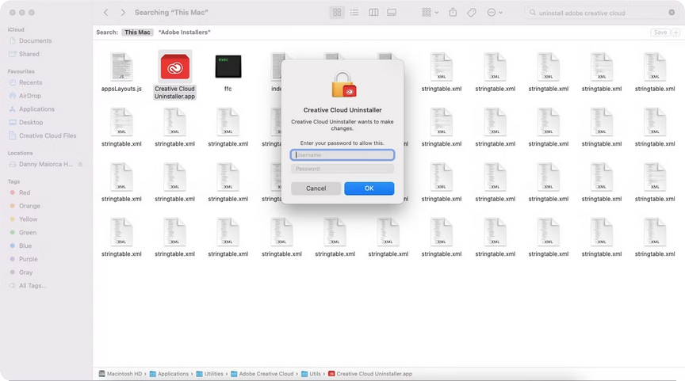Select the Red tag in sidebar

(x=25, y=192)
